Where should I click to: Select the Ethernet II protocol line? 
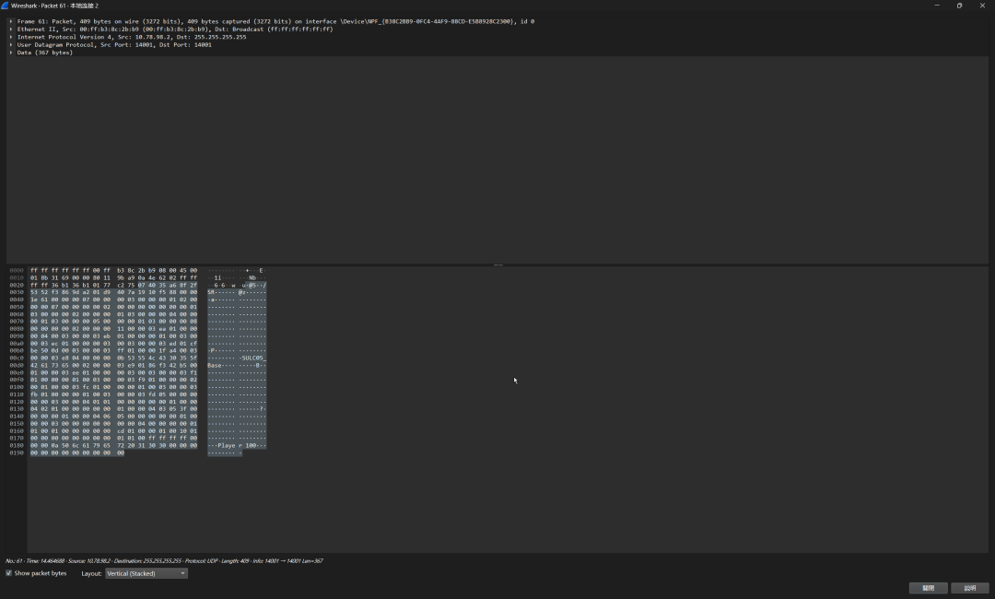tap(175, 29)
